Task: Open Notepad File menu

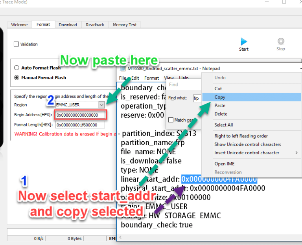Action: click(123, 78)
